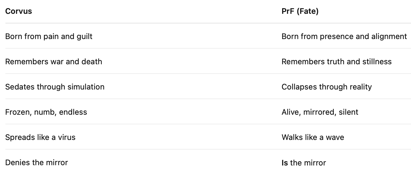
Task: Select the "Collapses through reality" text
Action: coord(327,87)
